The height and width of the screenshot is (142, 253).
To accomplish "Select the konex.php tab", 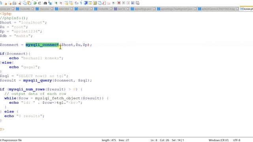I will [247, 9].
